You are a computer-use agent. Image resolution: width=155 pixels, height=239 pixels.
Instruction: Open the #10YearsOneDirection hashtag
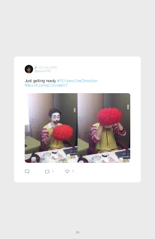coord(77,81)
